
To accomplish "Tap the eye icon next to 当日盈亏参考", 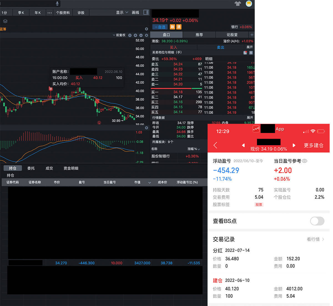I will point(304,161).
